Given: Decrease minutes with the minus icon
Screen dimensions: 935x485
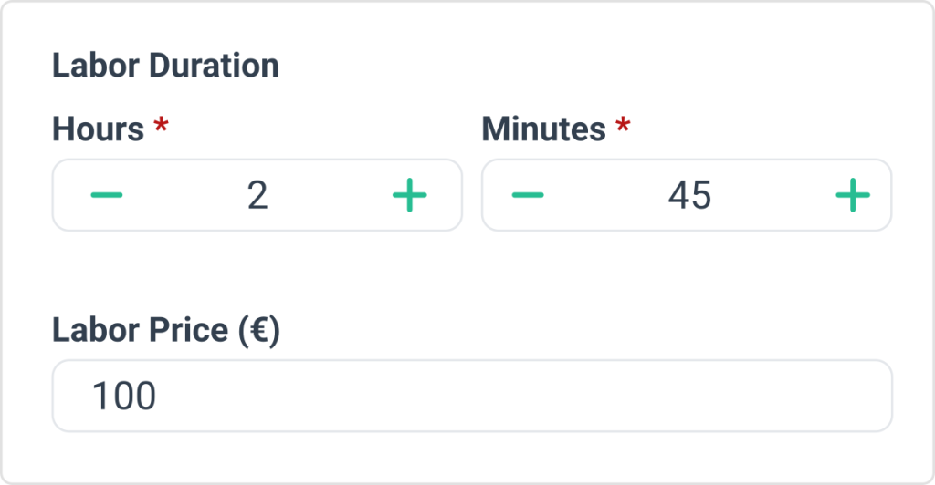Looking at the screenshot, I should [528, 195].
